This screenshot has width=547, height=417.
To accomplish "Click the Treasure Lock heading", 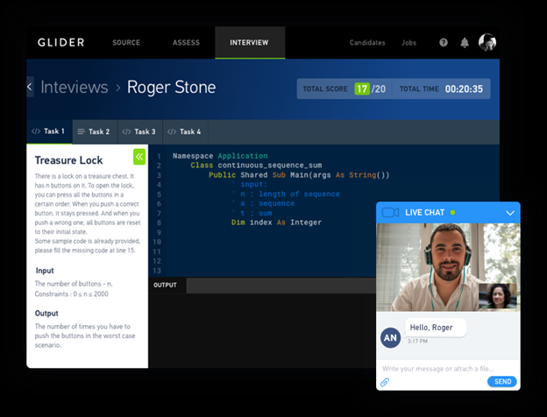I will tap(68, 160).
